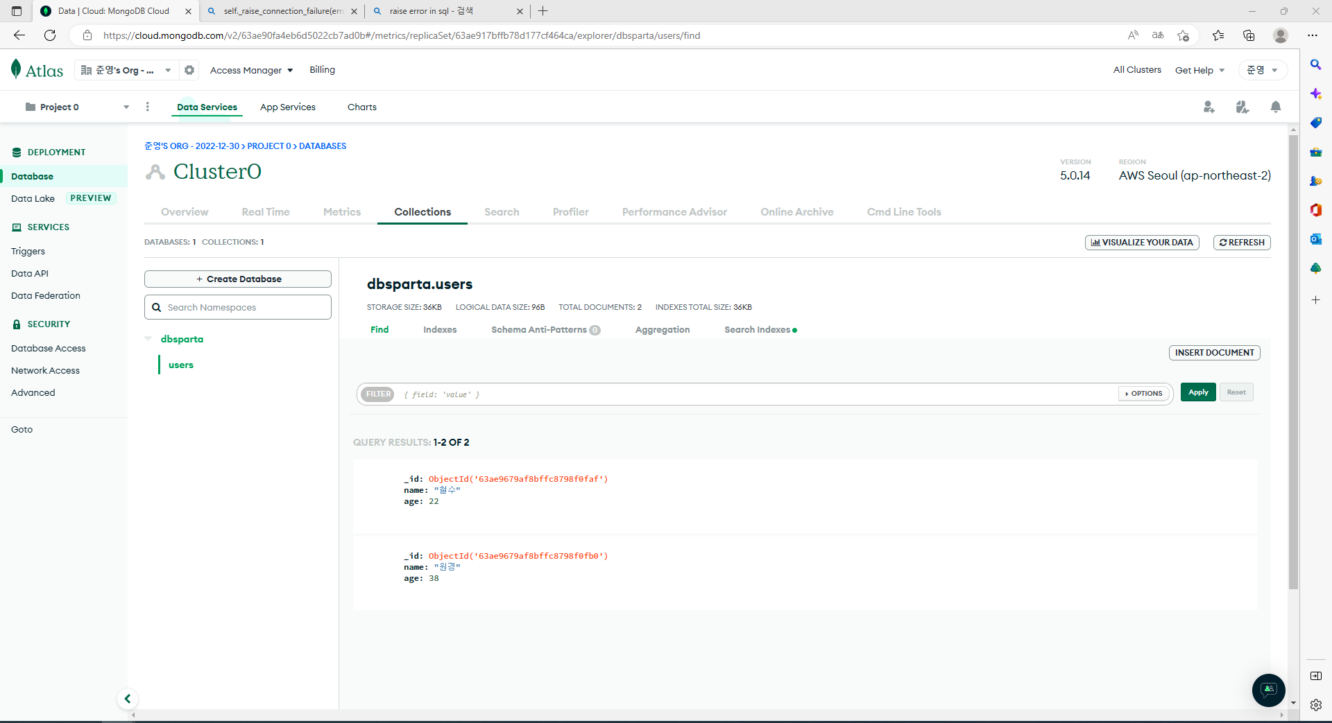Viewport: 1332px width, 723px height.
Task: Expand Get Help dropdown
Action: pos(1199,70)
